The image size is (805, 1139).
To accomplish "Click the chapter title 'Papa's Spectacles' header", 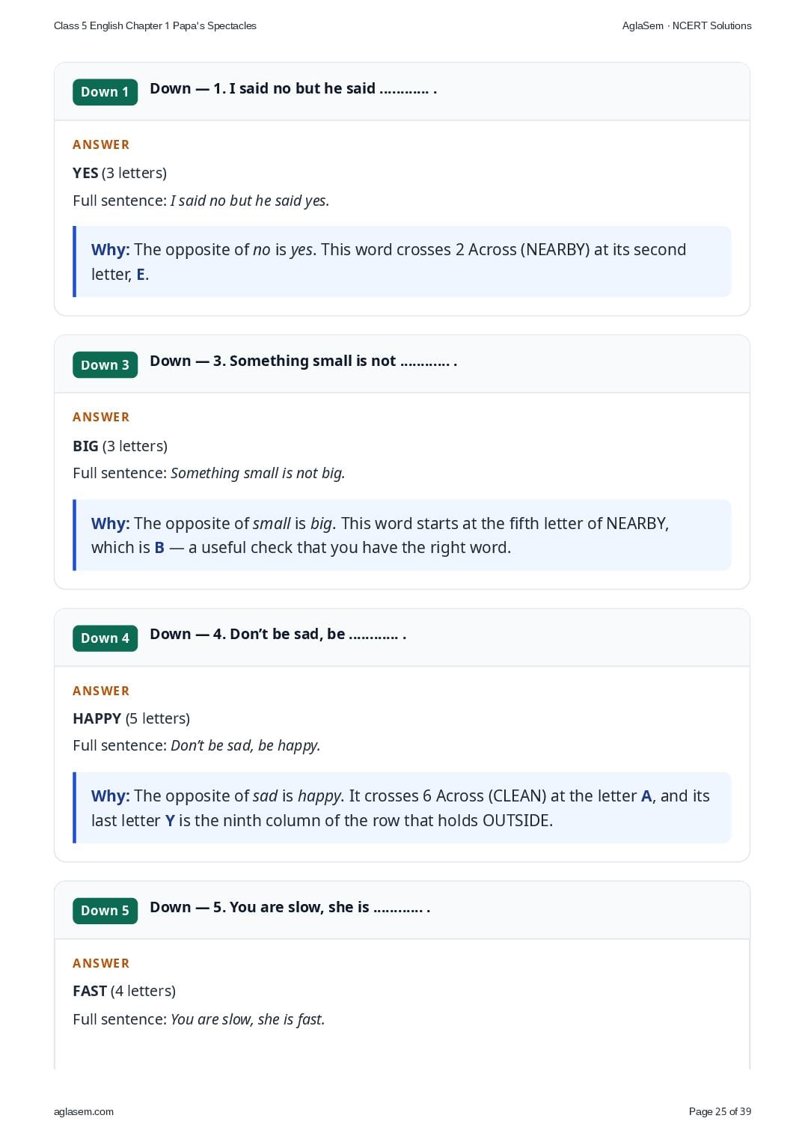I will pos(155,25).
